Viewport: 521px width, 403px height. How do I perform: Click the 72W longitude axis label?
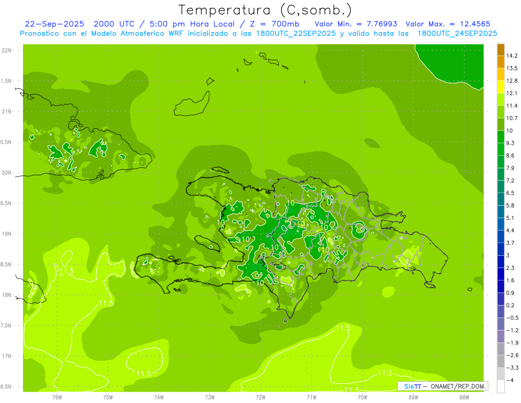pos(260,397)
